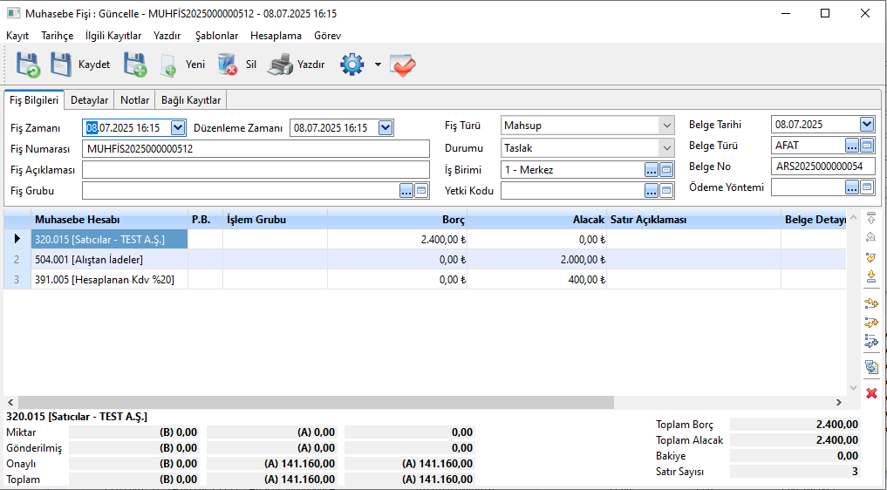Switch to the Detaylar tab
Viewport: 887px width, 490px height.
pos(89,100)
